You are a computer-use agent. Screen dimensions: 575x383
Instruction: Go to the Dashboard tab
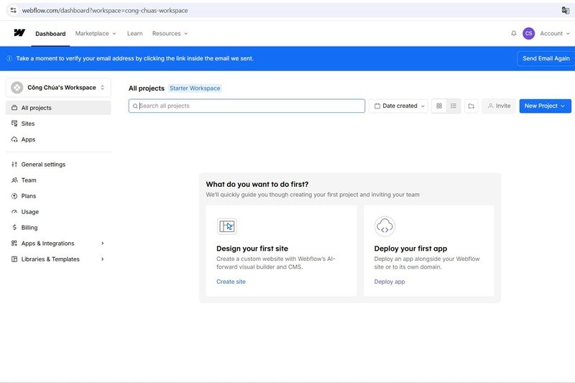tap(50, 34)
